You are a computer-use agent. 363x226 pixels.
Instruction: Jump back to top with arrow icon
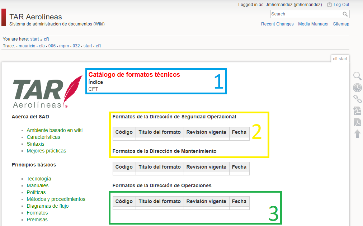357,134
